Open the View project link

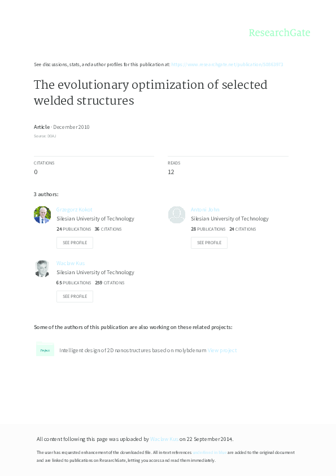pyautogui.click(x=224, y=350)
